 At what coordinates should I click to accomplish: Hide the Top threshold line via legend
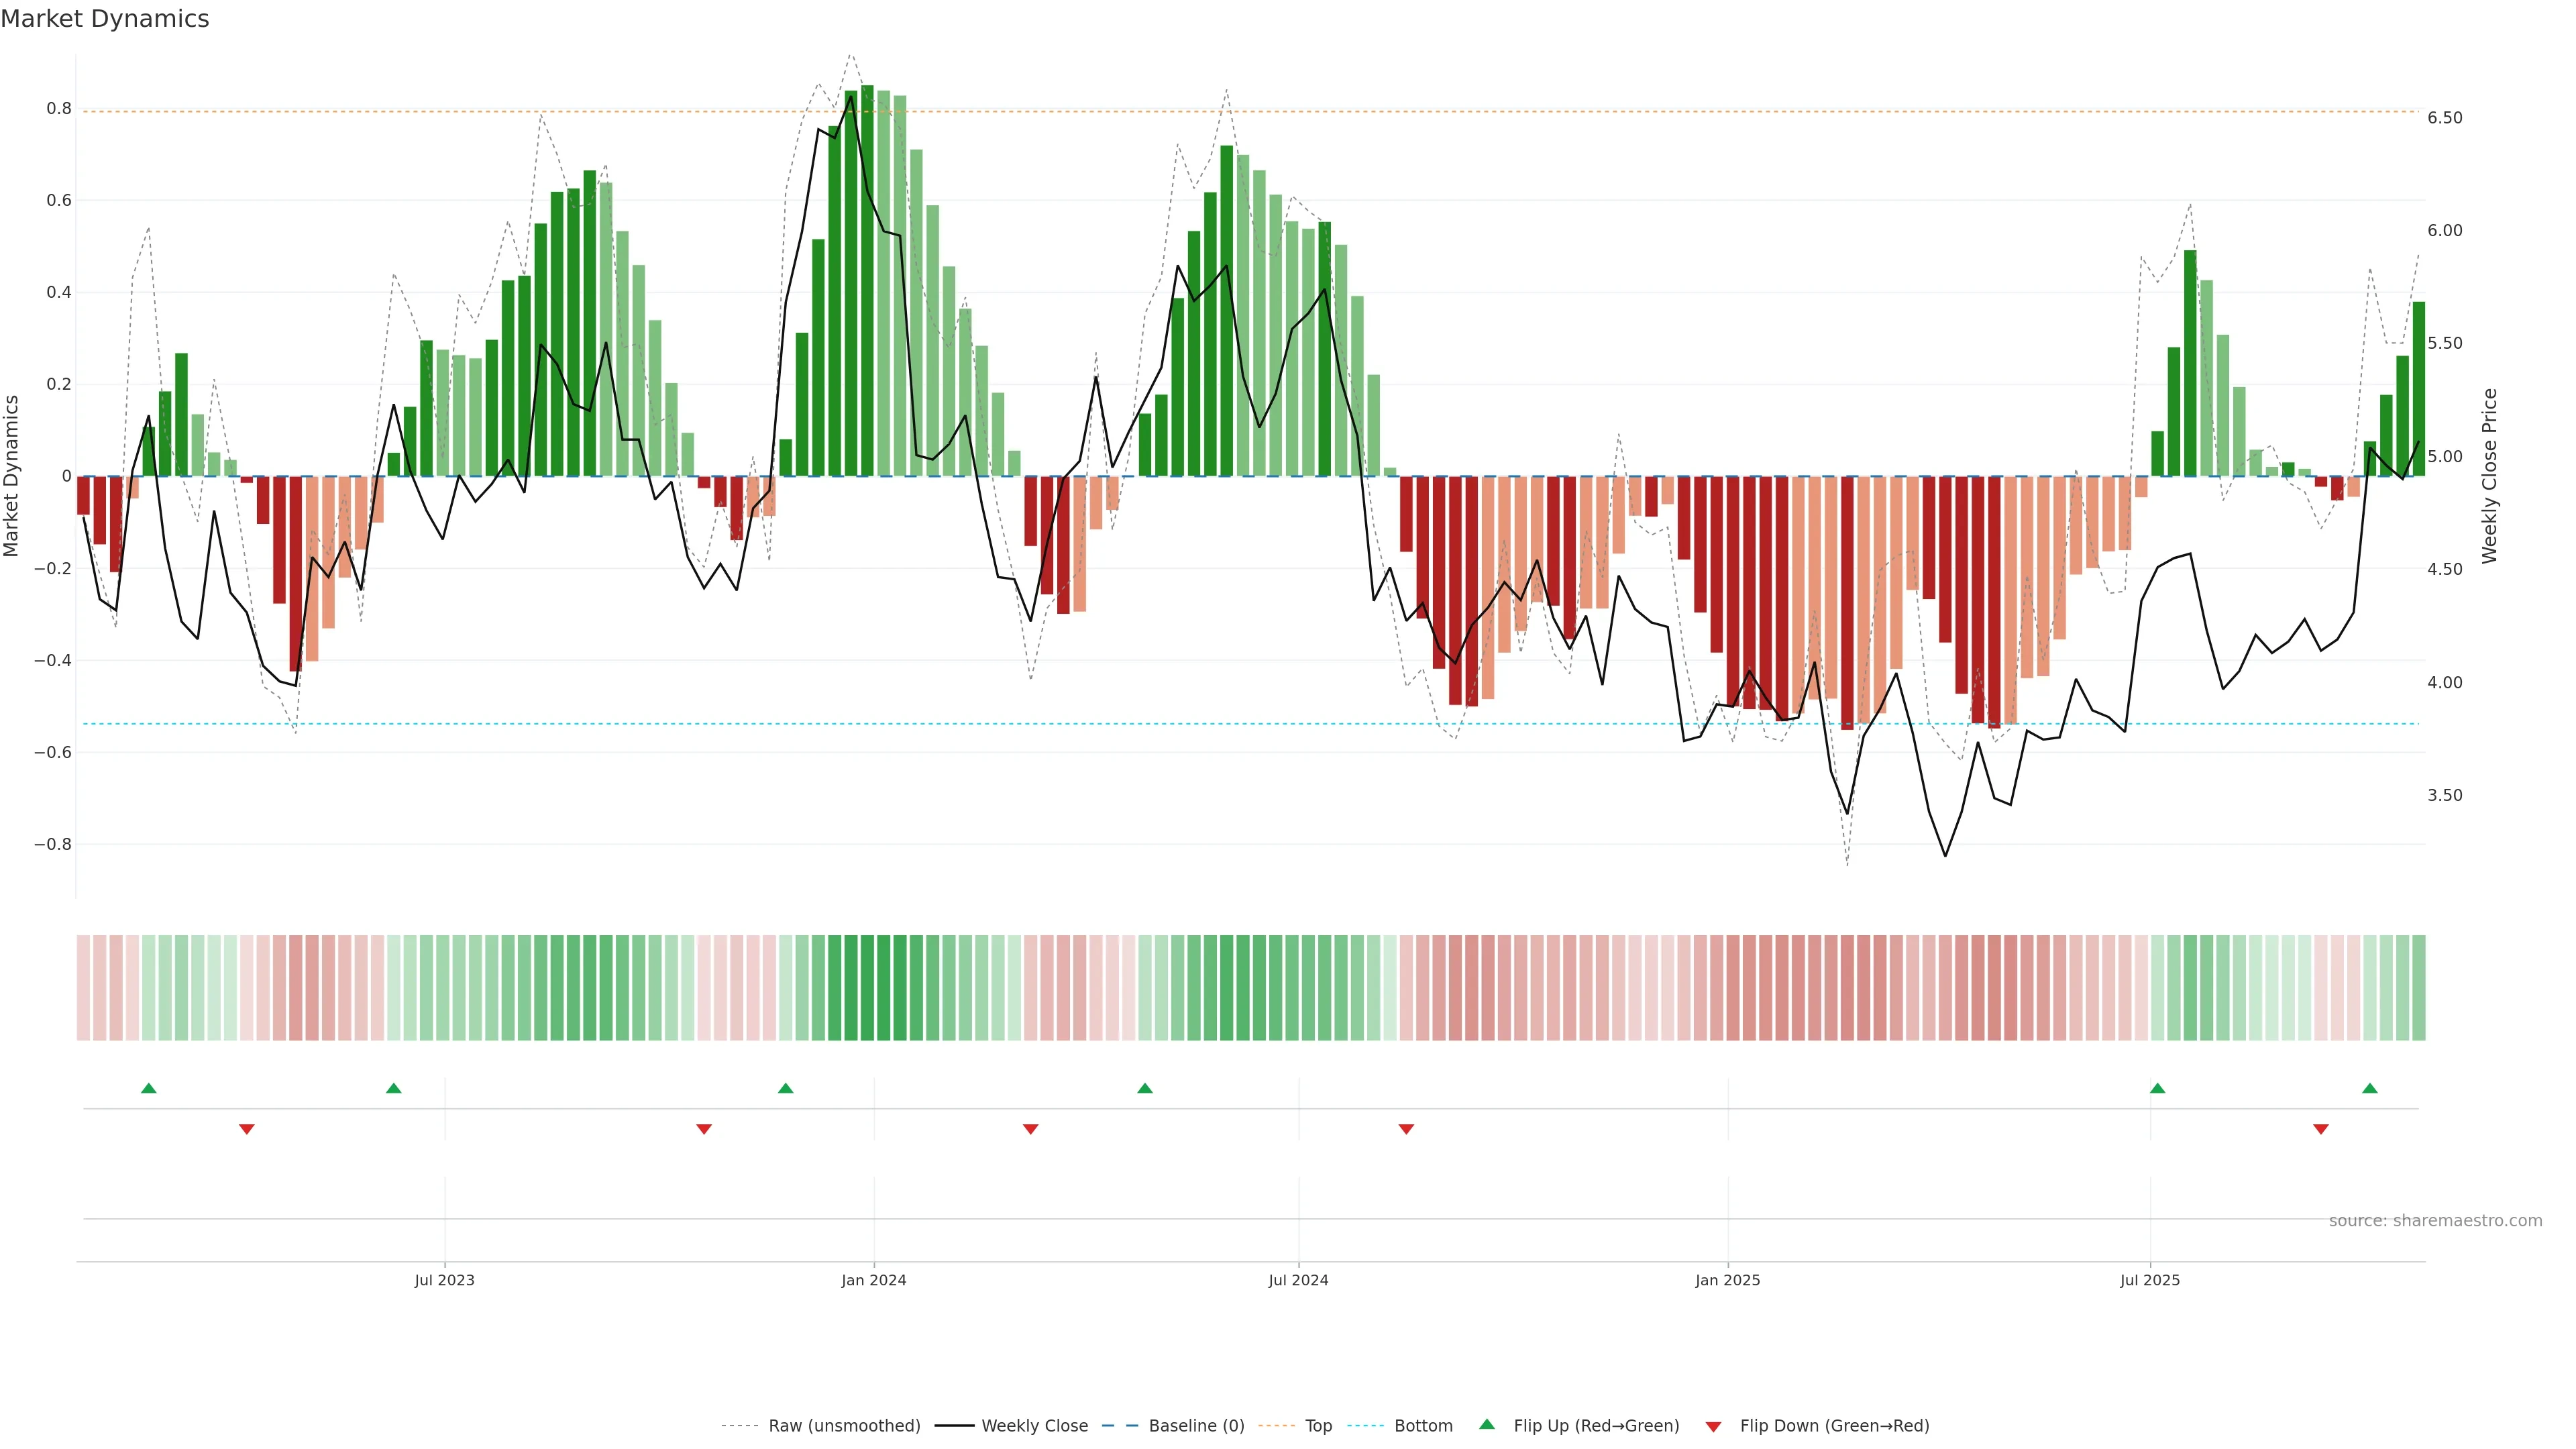(1318, 1426)
